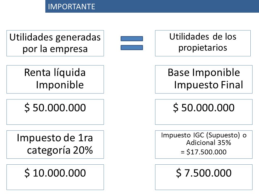Select the Utilidades de los propietarios box
Viewport: 259px width, 194px height.
click(x=203, y=43)
